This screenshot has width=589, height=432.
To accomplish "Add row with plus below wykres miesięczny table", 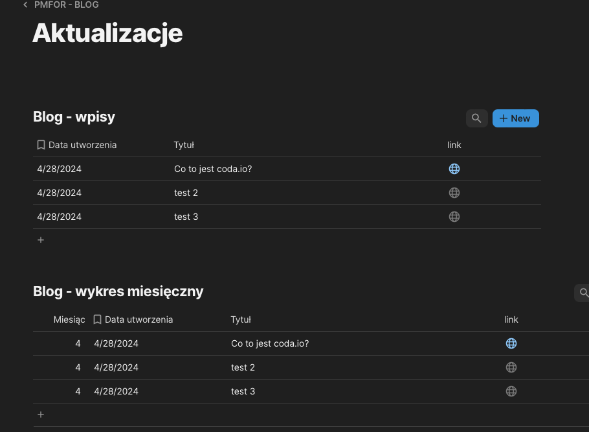I will pyautogui.click(x=41, y=415).
